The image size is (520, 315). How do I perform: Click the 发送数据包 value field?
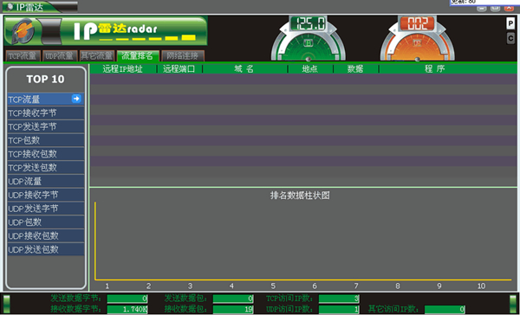pyautogui.click(x=233, y=299)
